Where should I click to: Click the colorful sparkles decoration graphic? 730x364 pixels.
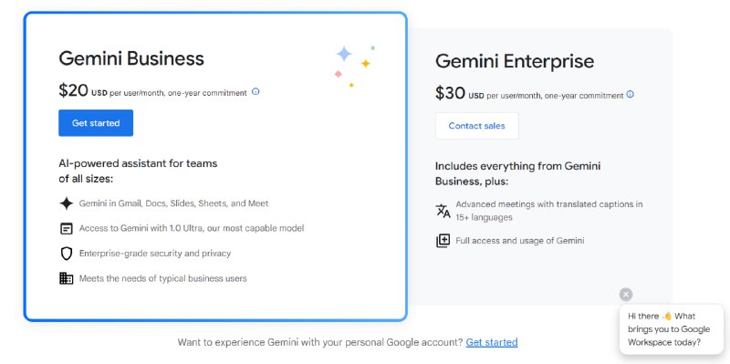click(x=355, y=66)
